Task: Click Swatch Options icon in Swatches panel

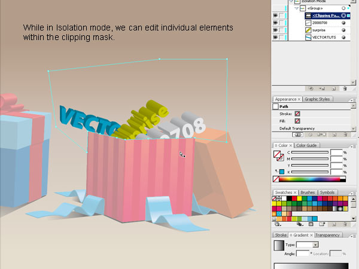Action: coord(311,224)
